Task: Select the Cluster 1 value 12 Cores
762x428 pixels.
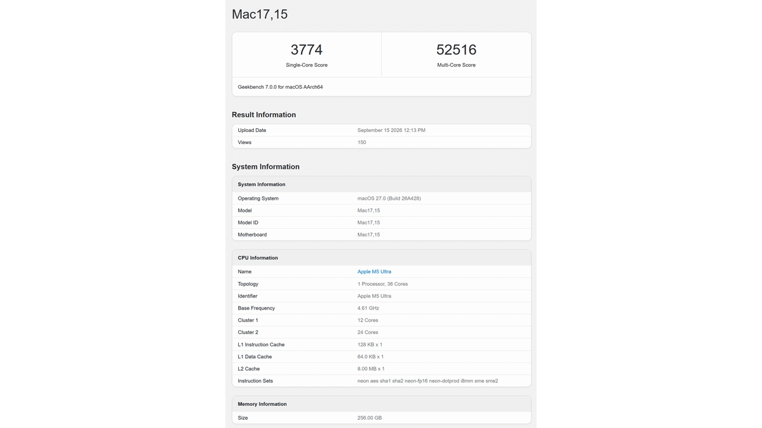Action: (368, 320)
